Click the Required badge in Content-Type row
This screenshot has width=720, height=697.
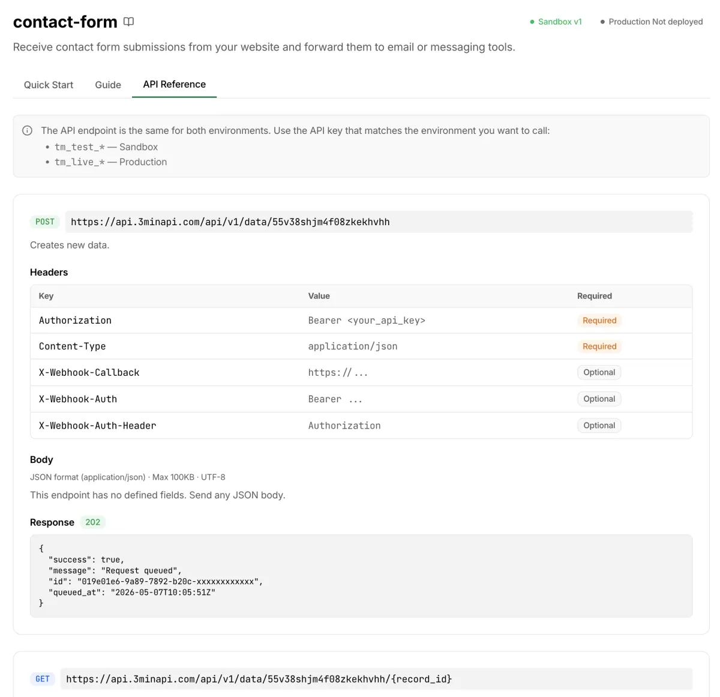[x=599, y=346]
